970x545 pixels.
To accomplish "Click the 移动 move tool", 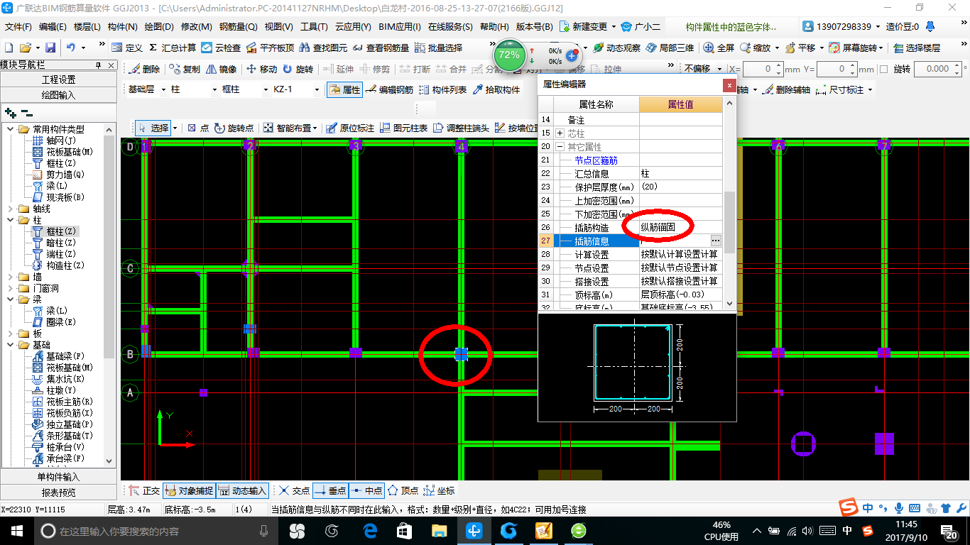I will [261, 69].
